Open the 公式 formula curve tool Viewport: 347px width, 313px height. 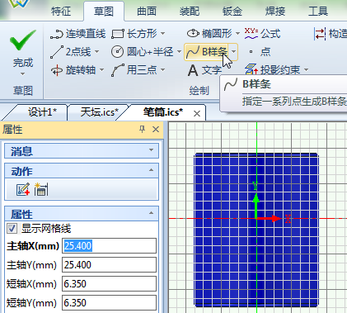coord(262,34)
